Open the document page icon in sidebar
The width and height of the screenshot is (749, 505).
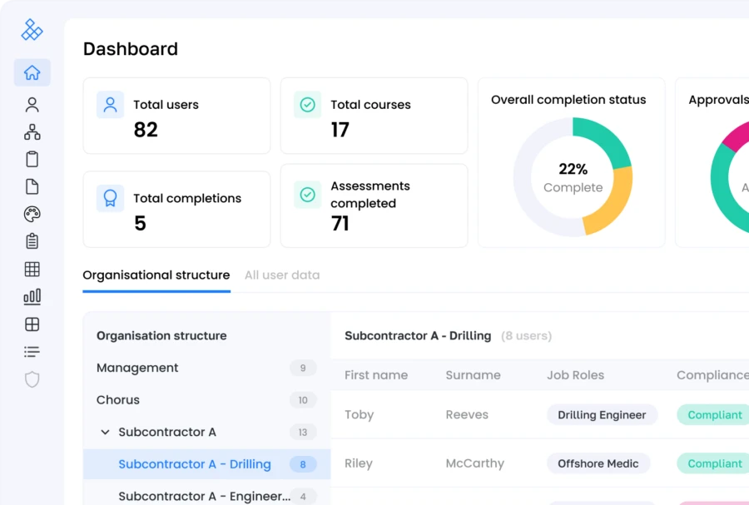click(x=32, y=186)
